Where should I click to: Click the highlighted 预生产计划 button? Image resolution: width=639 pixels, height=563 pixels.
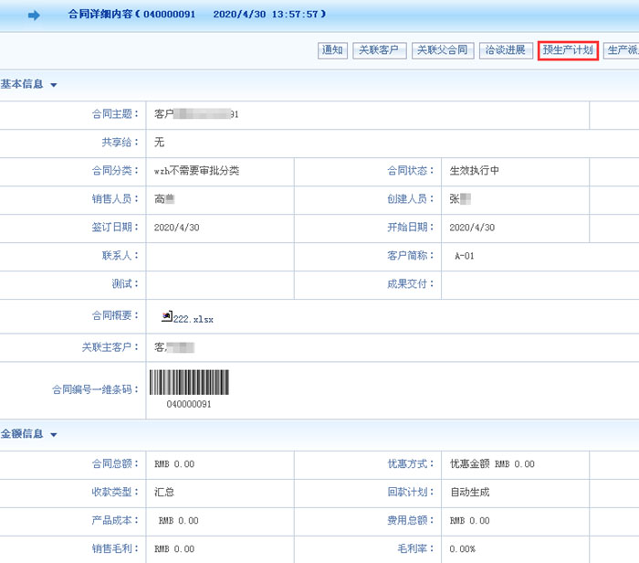(x=568, y=50)
